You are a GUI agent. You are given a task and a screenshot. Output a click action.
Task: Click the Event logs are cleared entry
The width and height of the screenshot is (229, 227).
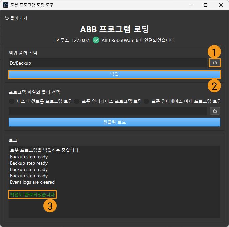pyautogui.click(x=32, y=182)
